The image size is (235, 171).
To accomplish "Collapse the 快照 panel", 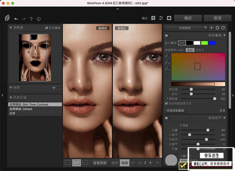I will click(x=11, y=88).
